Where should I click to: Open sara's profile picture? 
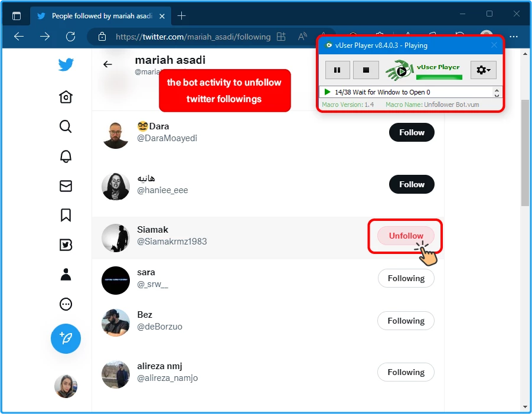(116, 281)
